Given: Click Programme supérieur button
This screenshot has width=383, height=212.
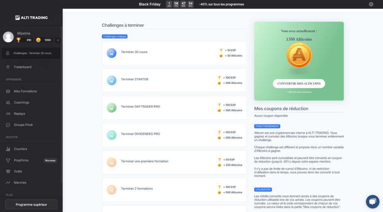Looking at the screenshot, I should pyautogui.click(x=31, y=205).
